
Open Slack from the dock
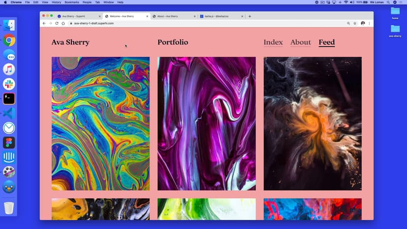(x=9, y=84)
